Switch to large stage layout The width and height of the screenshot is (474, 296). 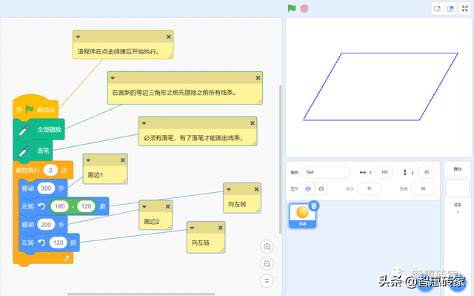450,8
